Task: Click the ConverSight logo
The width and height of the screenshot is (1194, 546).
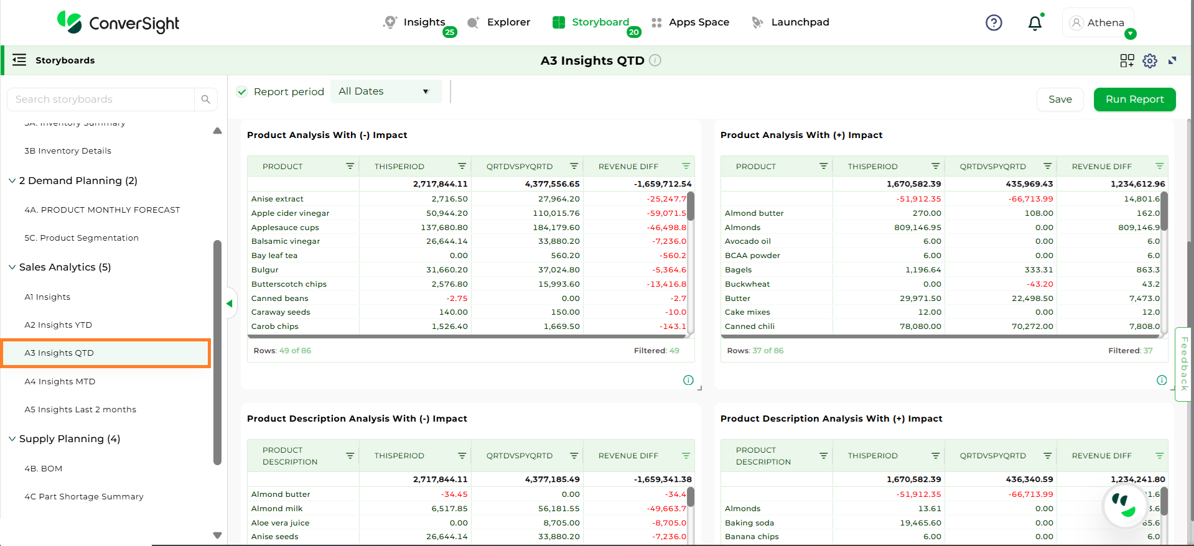Action: point(118,22)
